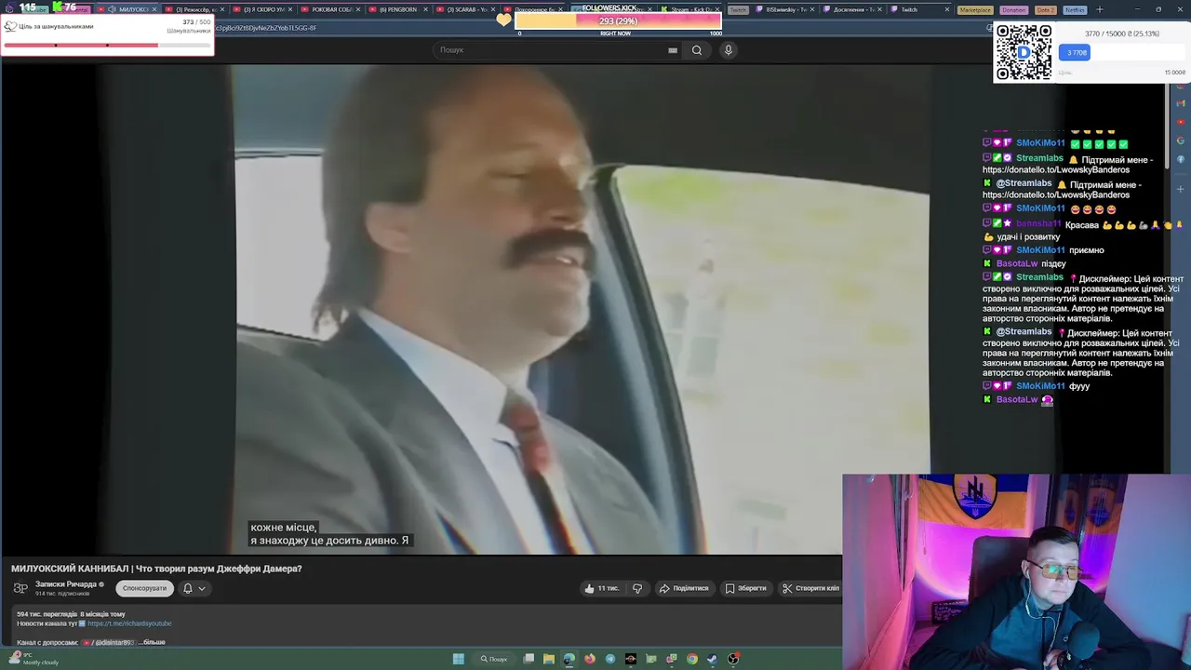Activate voice search microphone icon
Screen dimensions: 1191x670
(x=729, y=50)
